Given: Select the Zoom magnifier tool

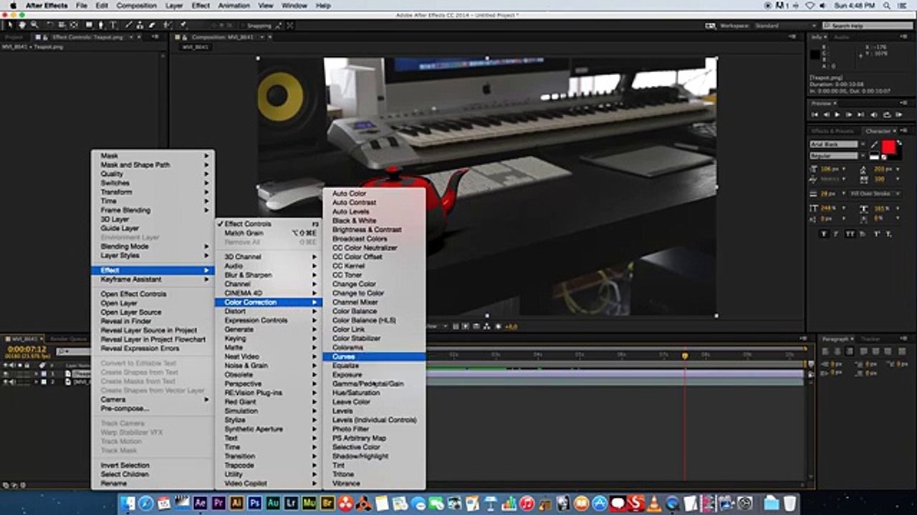Looking at the screenshot, I should 34,25.
